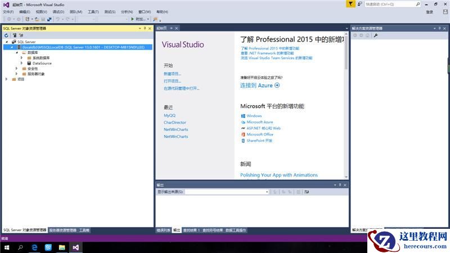Screen dimensions: 450x253
Task: Open the attach button dropdown arrow
Action: [x=148, y=19]
